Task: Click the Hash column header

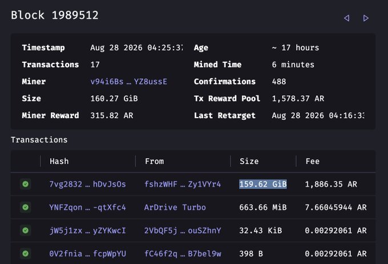Action: [59, 161]
